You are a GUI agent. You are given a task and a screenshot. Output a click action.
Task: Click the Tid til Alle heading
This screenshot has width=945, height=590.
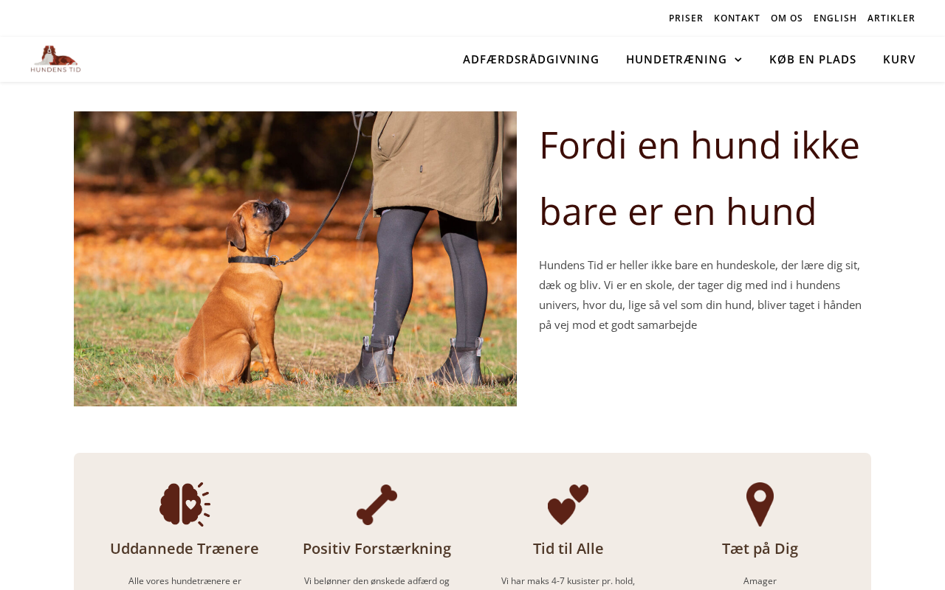coord(568,549)
